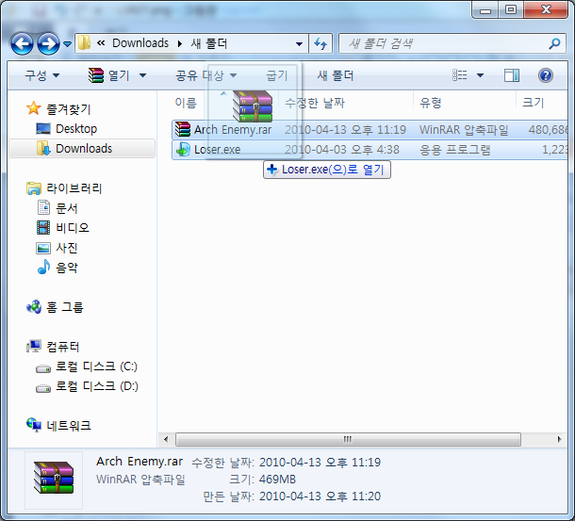Open the 구성 organize menu
The height and width of the screenshot is (521, 575).
click(x=41, y=75)
